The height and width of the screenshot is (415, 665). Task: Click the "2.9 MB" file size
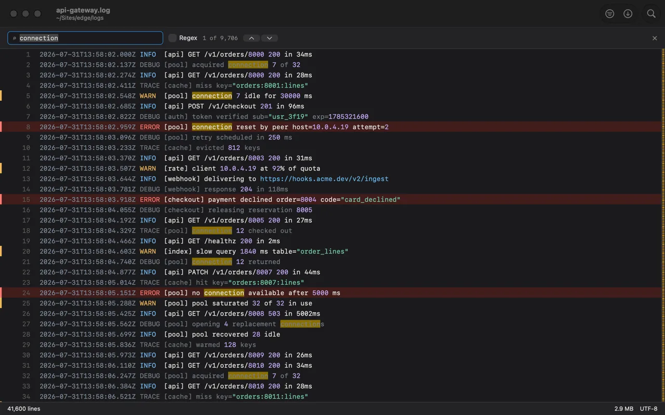pyautogui.click(x=623, y=409)
